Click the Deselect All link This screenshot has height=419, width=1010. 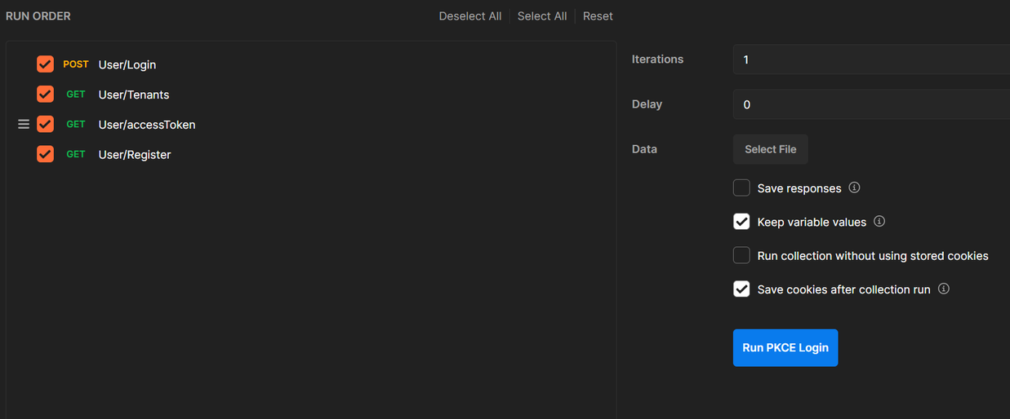coord(469,16)
